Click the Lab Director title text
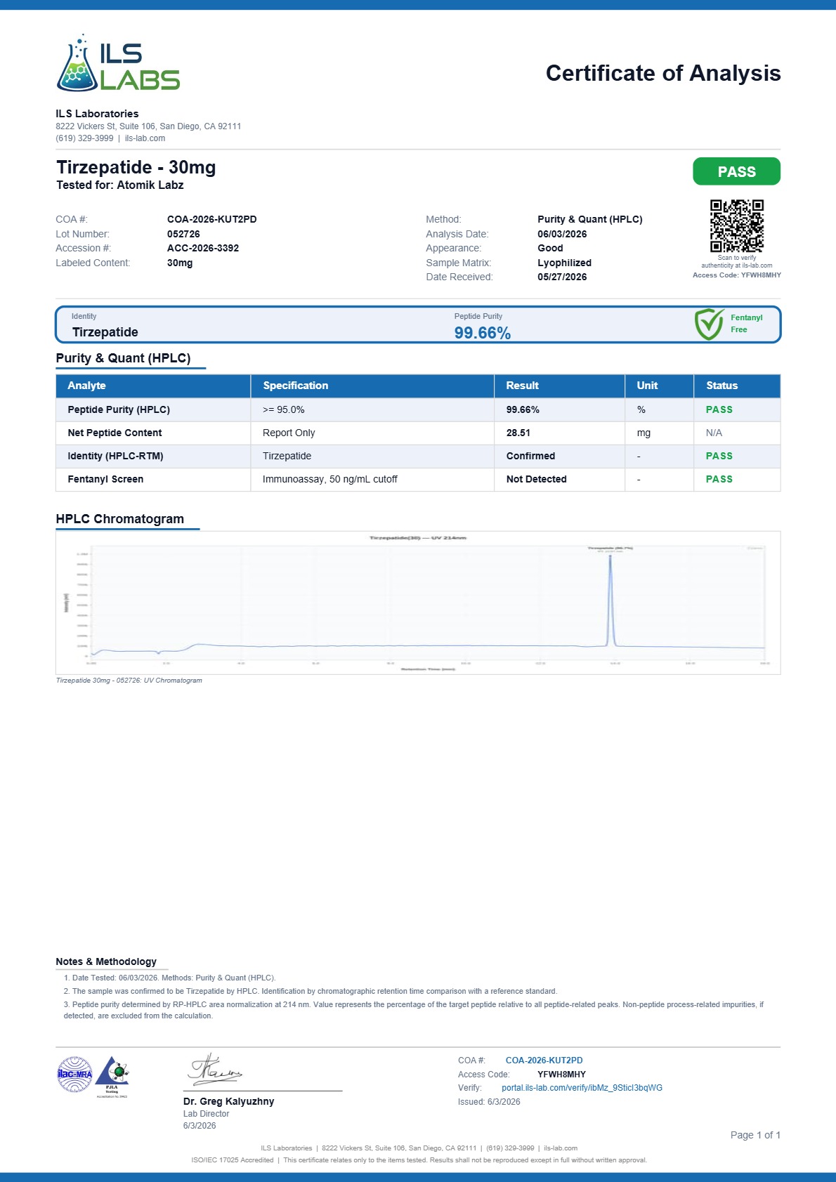The image size is (836, 1182). pyautogui.click(x=206, y=1114)
